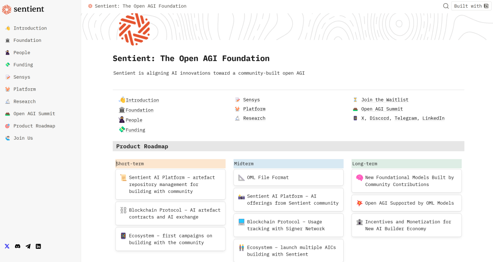493x262 pixels.
Task: Click the search magnifier icon in header
Action: [446, 6]
